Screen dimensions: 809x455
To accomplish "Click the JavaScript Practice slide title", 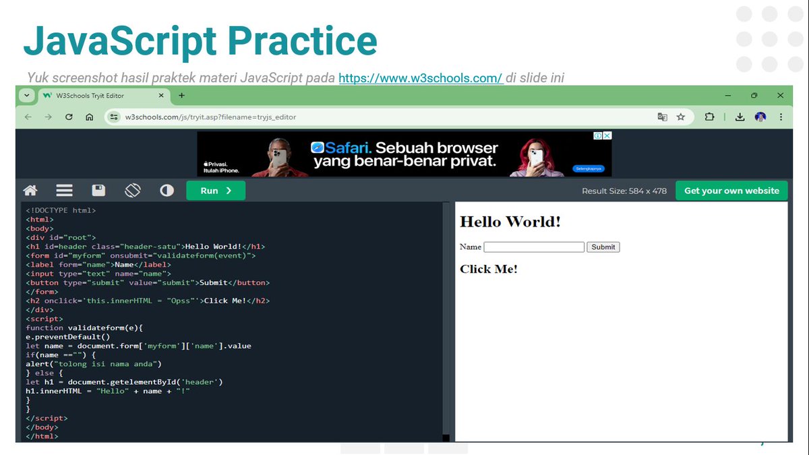I will (x=200, y=40).
